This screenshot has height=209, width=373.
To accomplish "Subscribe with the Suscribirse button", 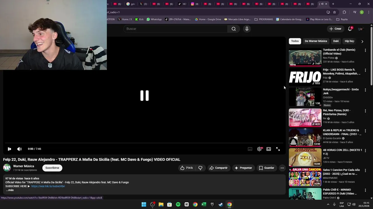I will coord(52,168).
